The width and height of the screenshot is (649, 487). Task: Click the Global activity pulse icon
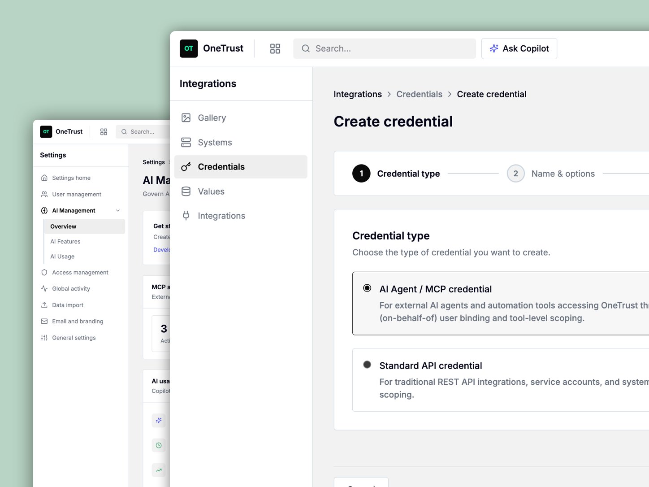coord(44,289)
